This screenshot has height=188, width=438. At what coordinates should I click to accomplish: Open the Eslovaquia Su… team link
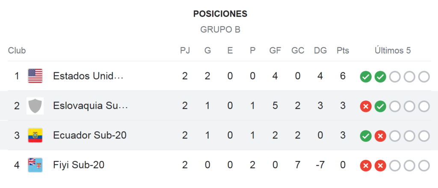pyautogui.click(x=91, y=106)
